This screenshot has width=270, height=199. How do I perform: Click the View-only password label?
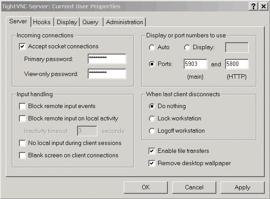coord(51,74)
